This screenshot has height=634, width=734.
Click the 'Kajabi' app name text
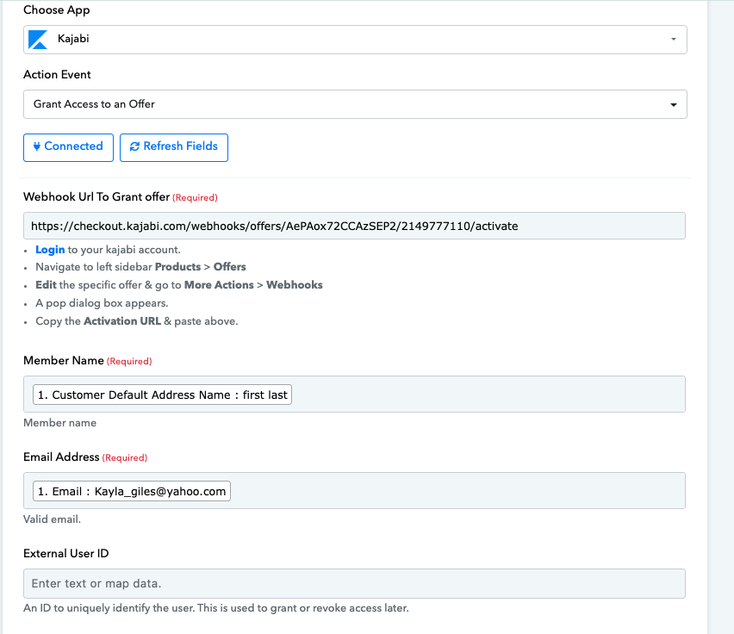point(73,39)
